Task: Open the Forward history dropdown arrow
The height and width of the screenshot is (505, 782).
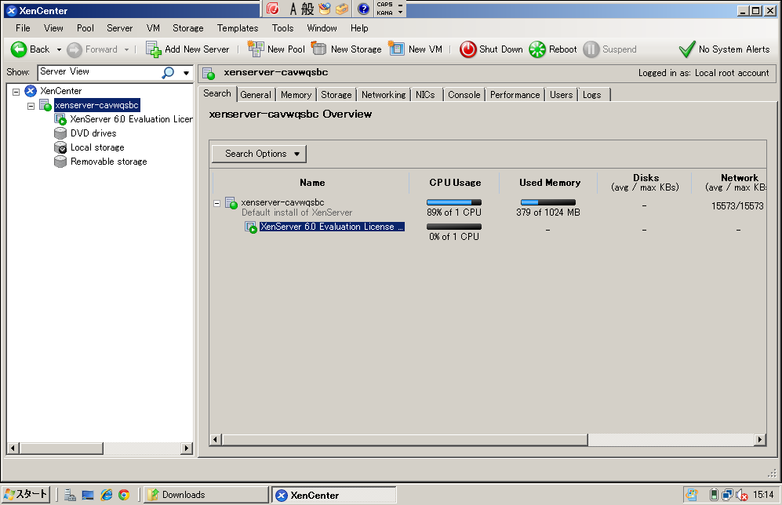Action: pos(127,49)
